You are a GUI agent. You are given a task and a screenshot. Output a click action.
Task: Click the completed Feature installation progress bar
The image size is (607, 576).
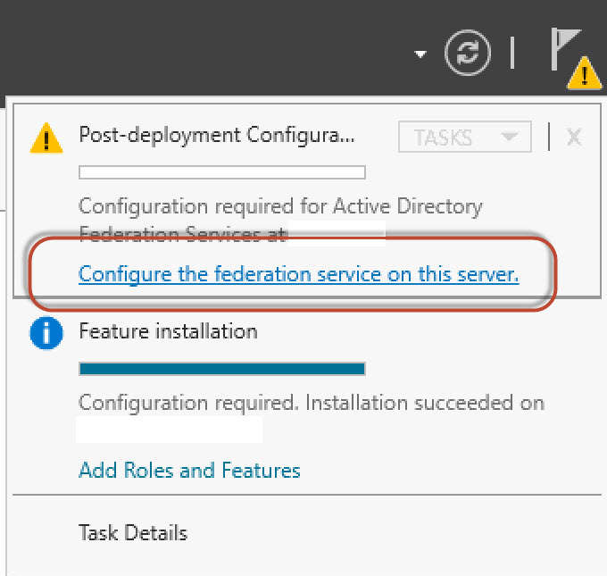tap(221, 369)
